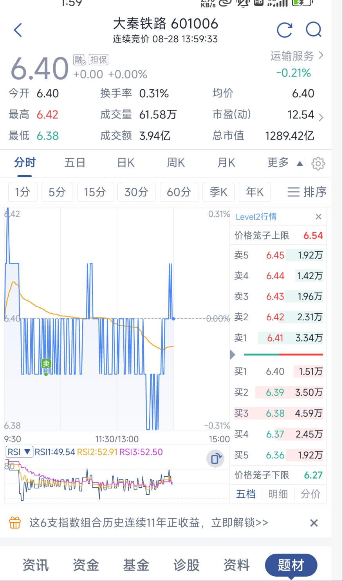Select 买5 row at 6.36
Image resolution: width=343 pixels, height=581 pixels.
[278, 455]
